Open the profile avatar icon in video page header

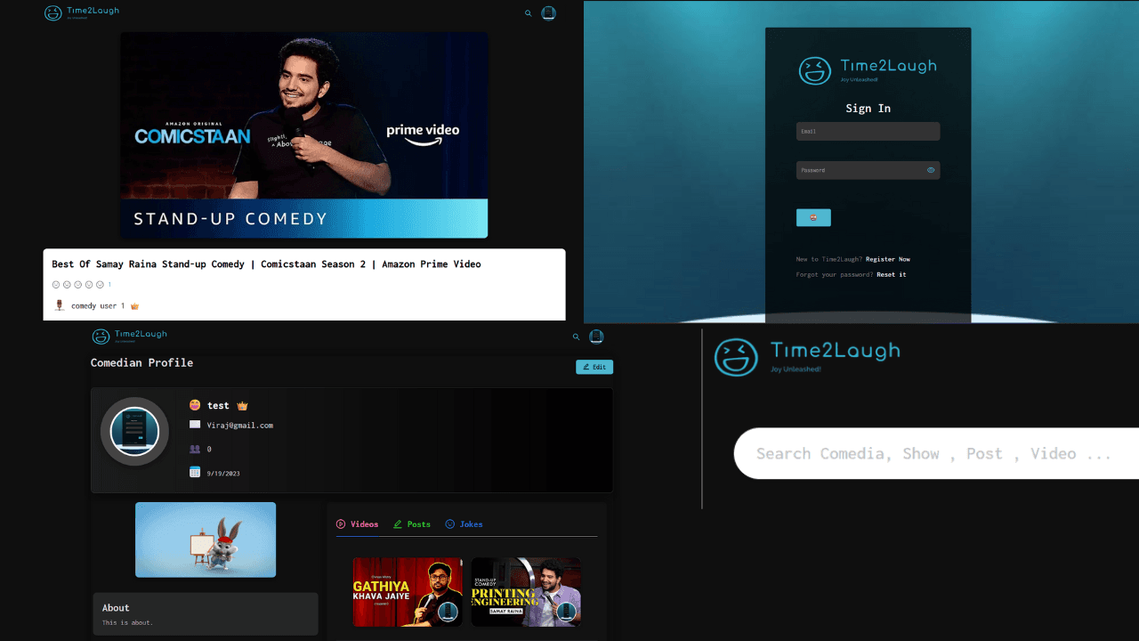pos(549,13)
